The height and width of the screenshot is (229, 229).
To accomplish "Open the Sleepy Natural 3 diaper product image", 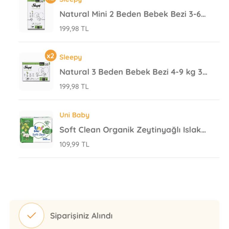I will (x=36, y=72).
